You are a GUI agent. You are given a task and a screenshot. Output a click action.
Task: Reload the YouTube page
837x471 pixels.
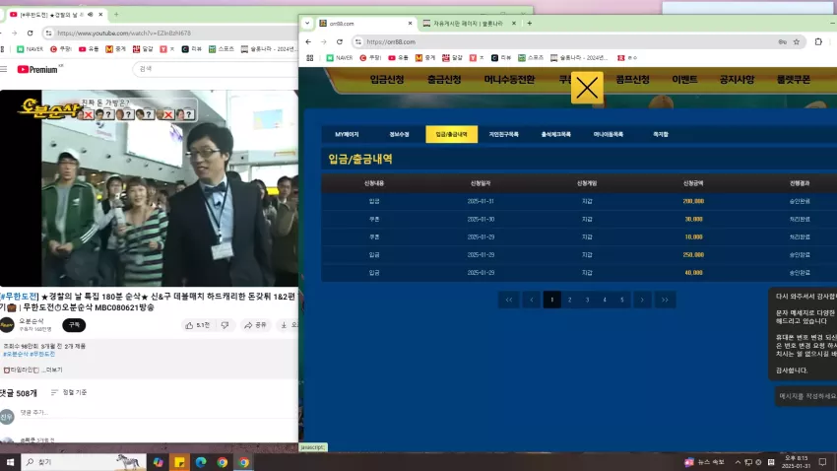point(30,34)
